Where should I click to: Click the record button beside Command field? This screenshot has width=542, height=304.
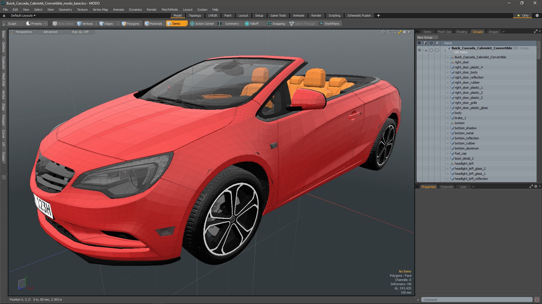click(537, 300)
